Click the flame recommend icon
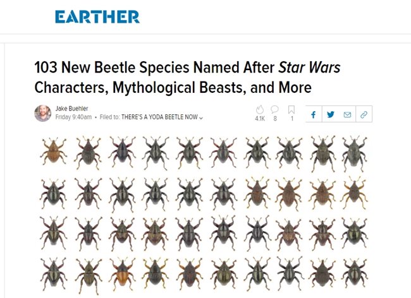Screen dimensions: 411x298 point(260,110)
